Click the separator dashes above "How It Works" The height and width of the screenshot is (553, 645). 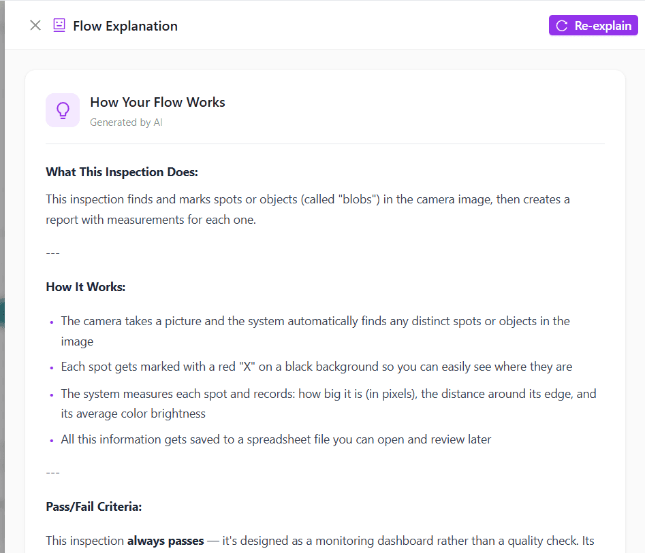pyautogui.click(x=53, y=253)
